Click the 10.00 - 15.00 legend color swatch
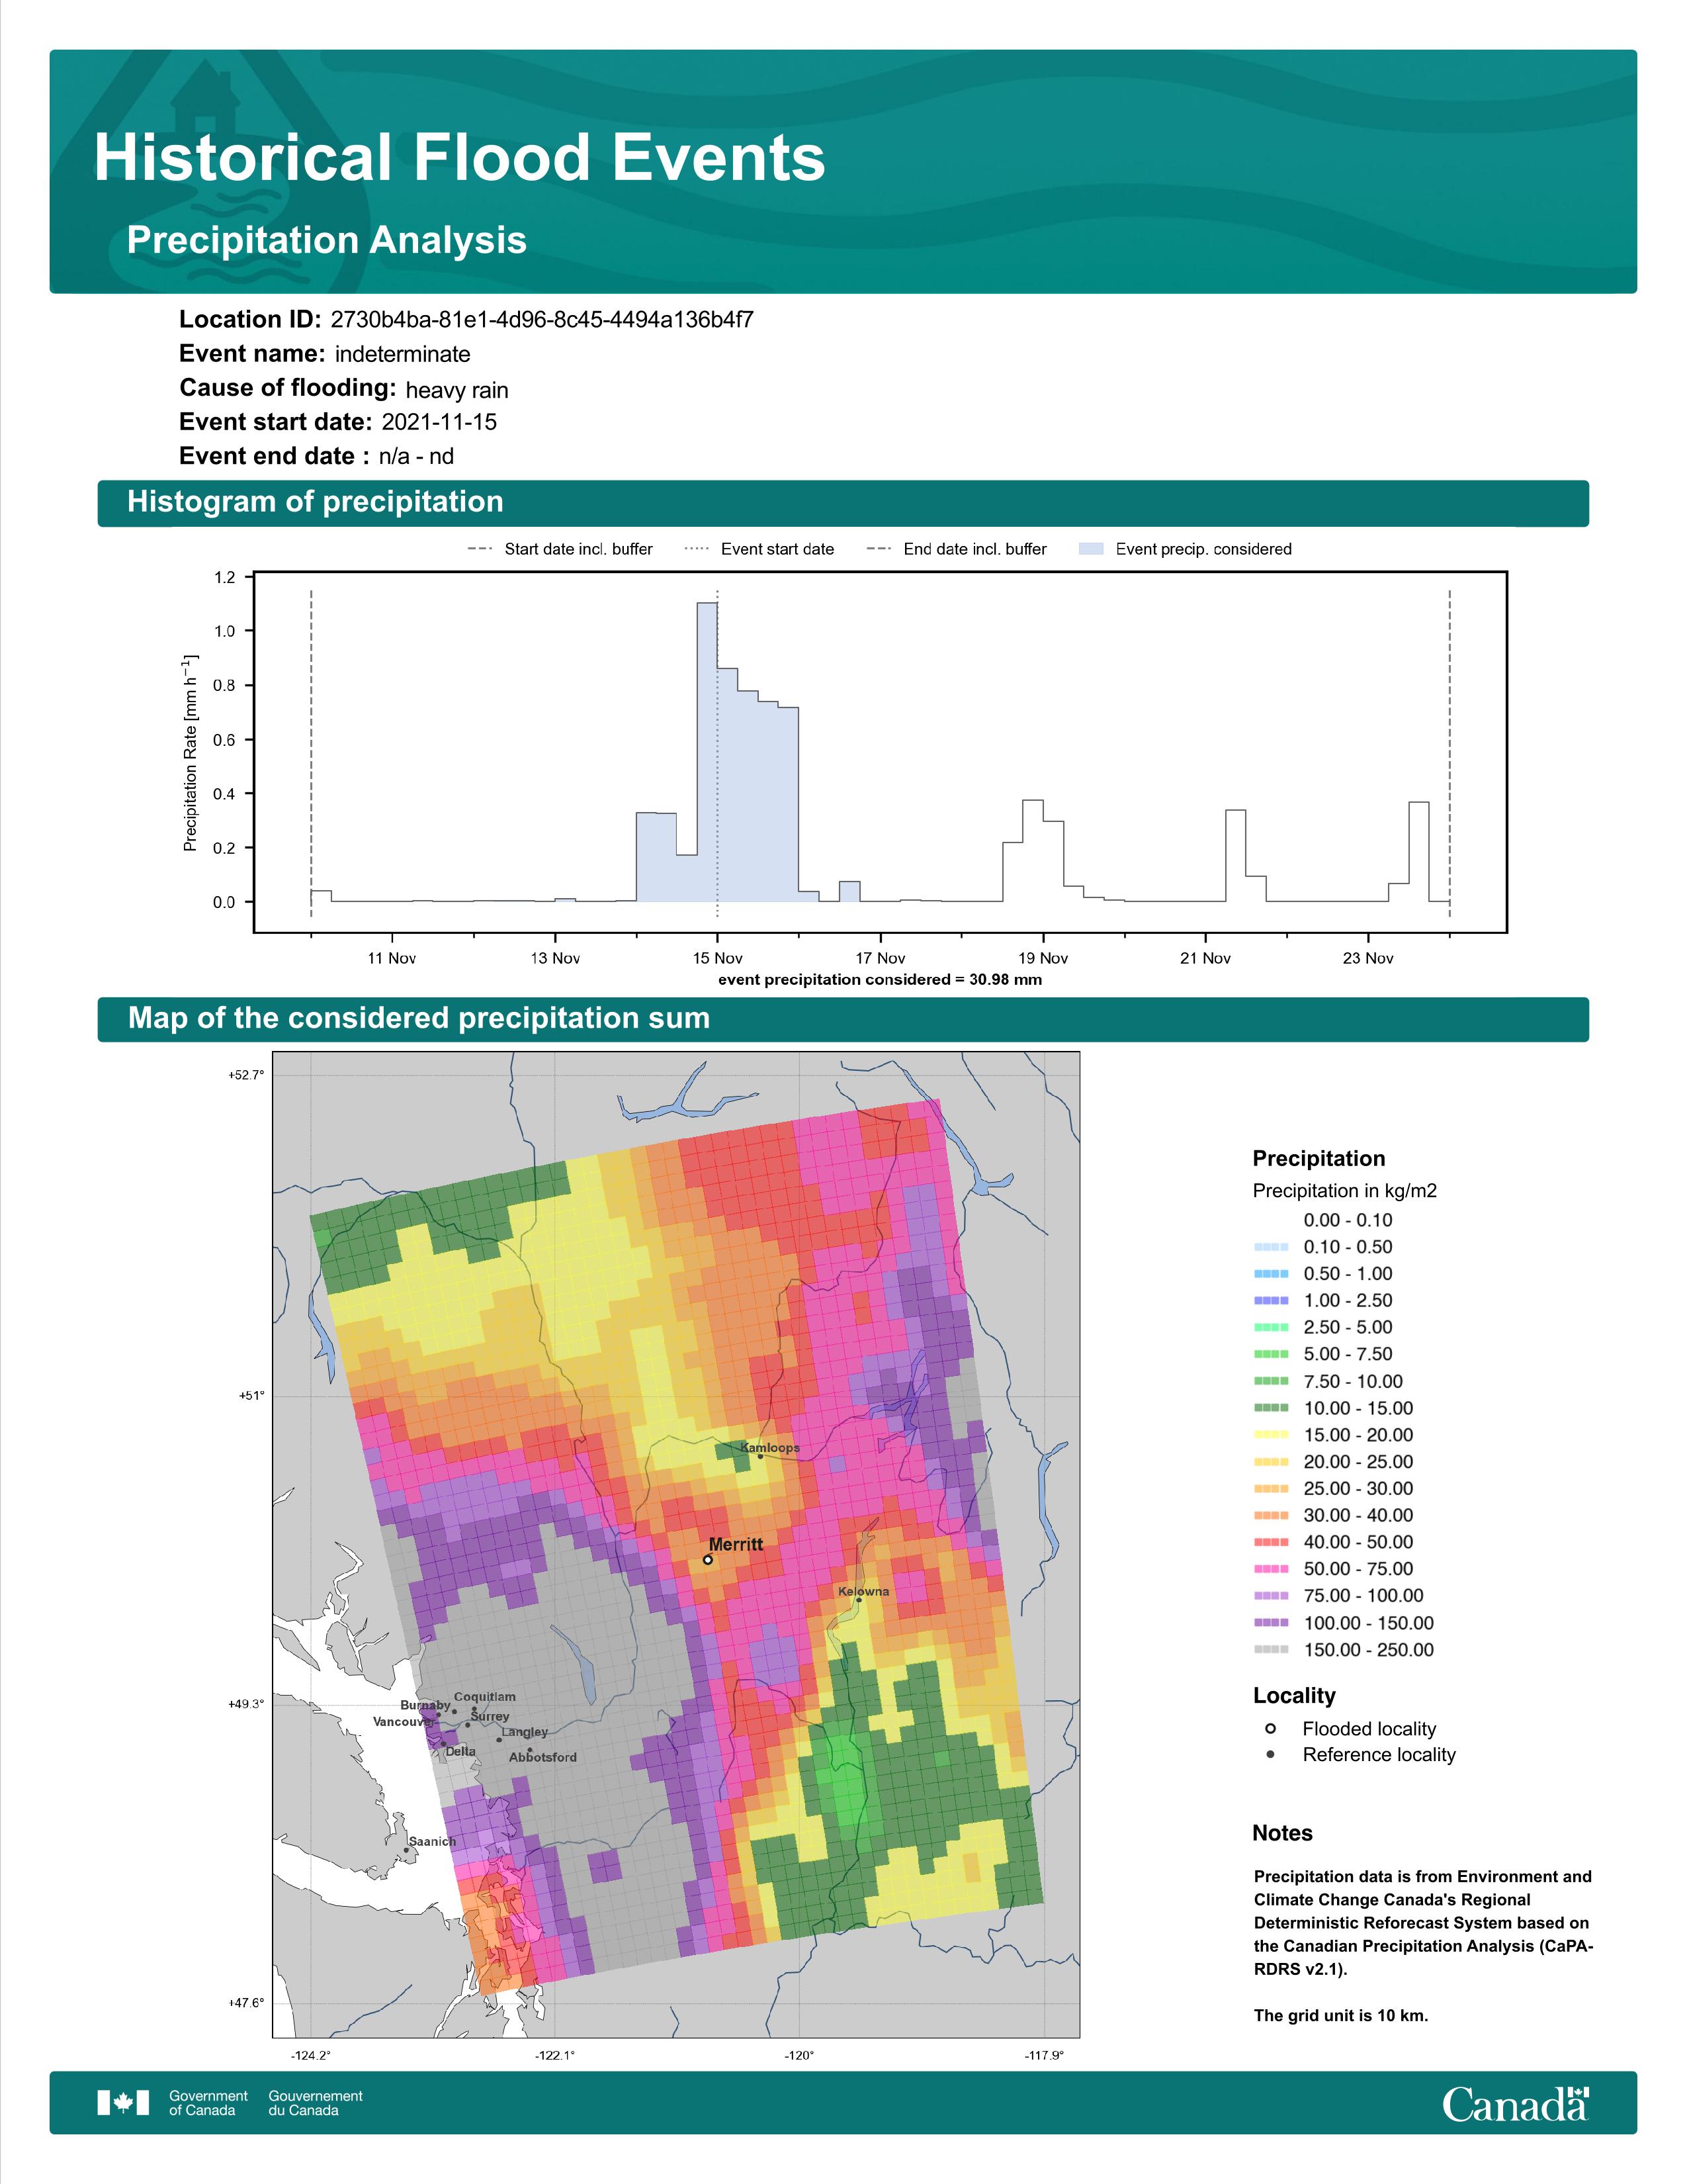1687x2184 pixels. (x=1270, y=1408)
